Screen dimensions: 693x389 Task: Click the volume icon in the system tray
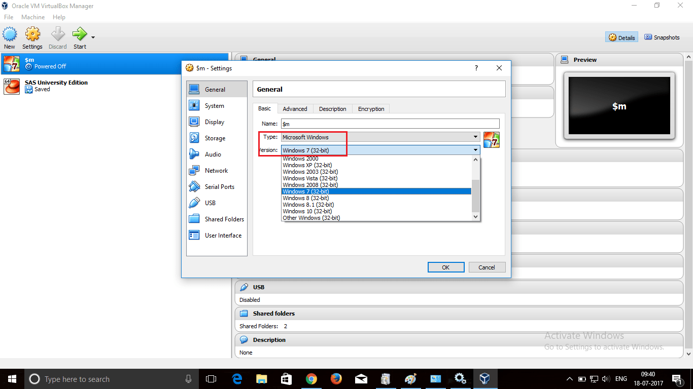pos(605,379)
